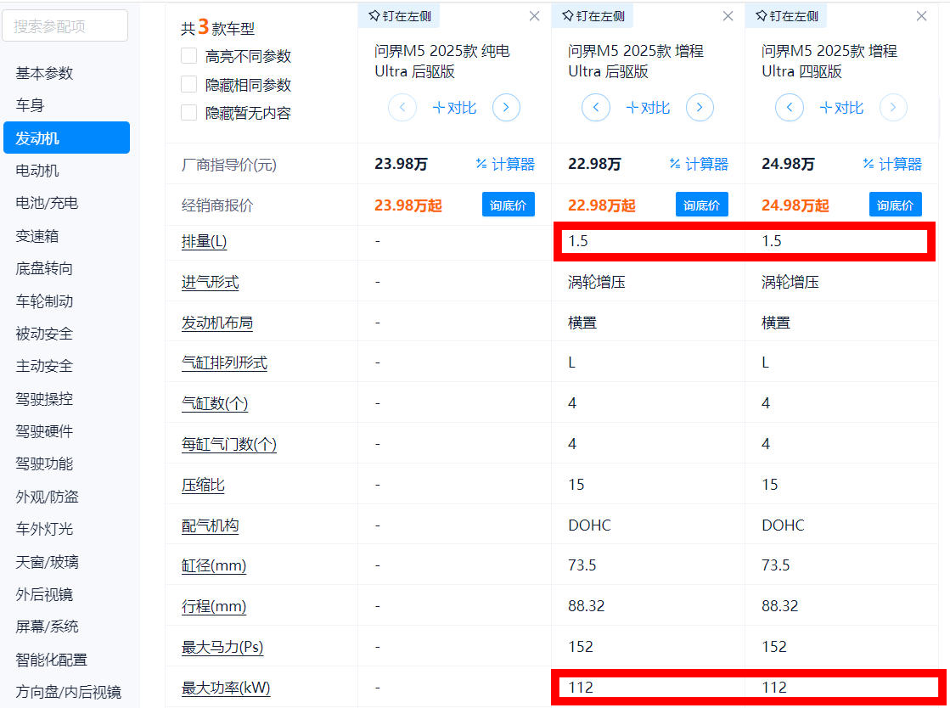Image resolution: width=950 pixels, height=708 pixels.
Task: Select 屏幕/系统 in sidebar
Action: [x=47, y=627]
